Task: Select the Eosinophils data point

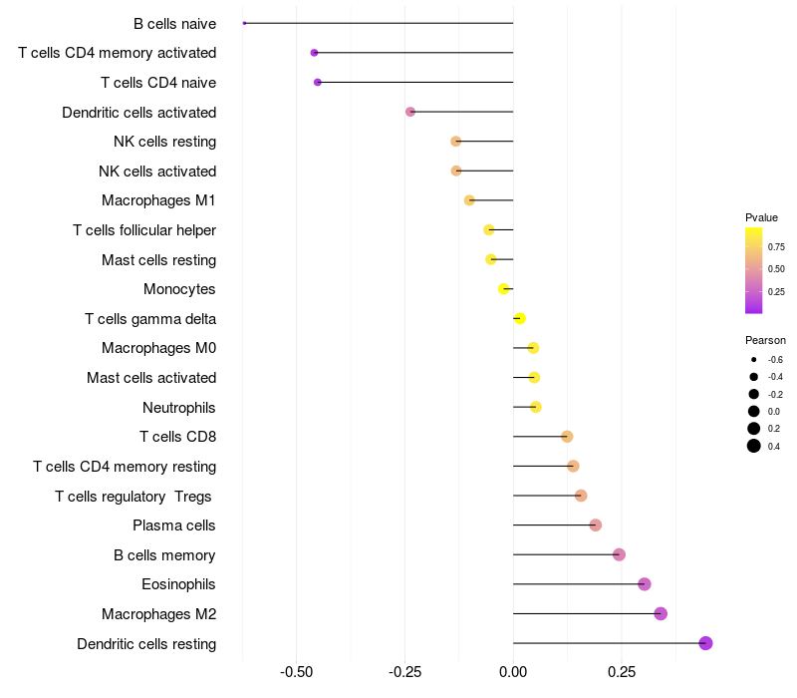Action: pos(645,584)
